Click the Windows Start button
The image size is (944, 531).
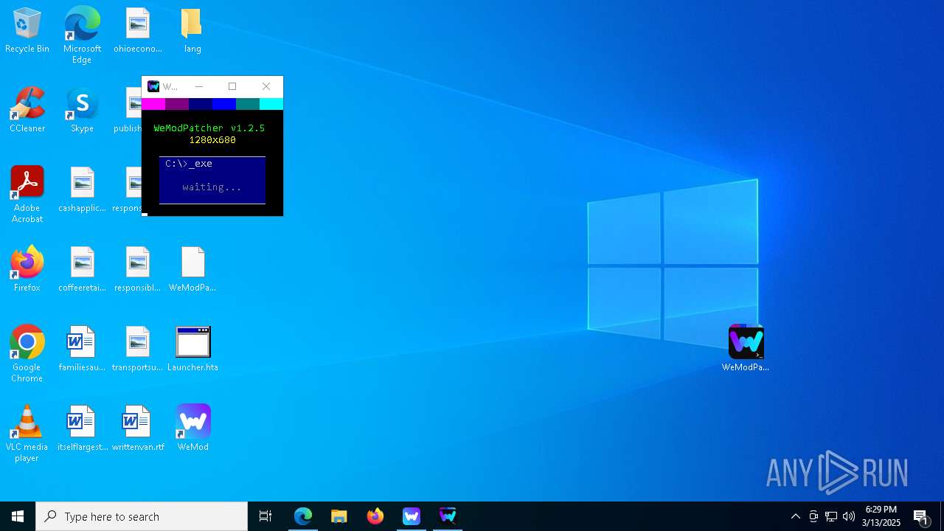pyautogui.click(x=18, y=516)
